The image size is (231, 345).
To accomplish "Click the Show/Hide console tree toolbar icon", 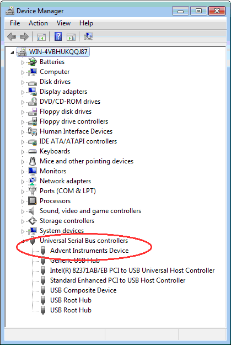I will [41, 37].
